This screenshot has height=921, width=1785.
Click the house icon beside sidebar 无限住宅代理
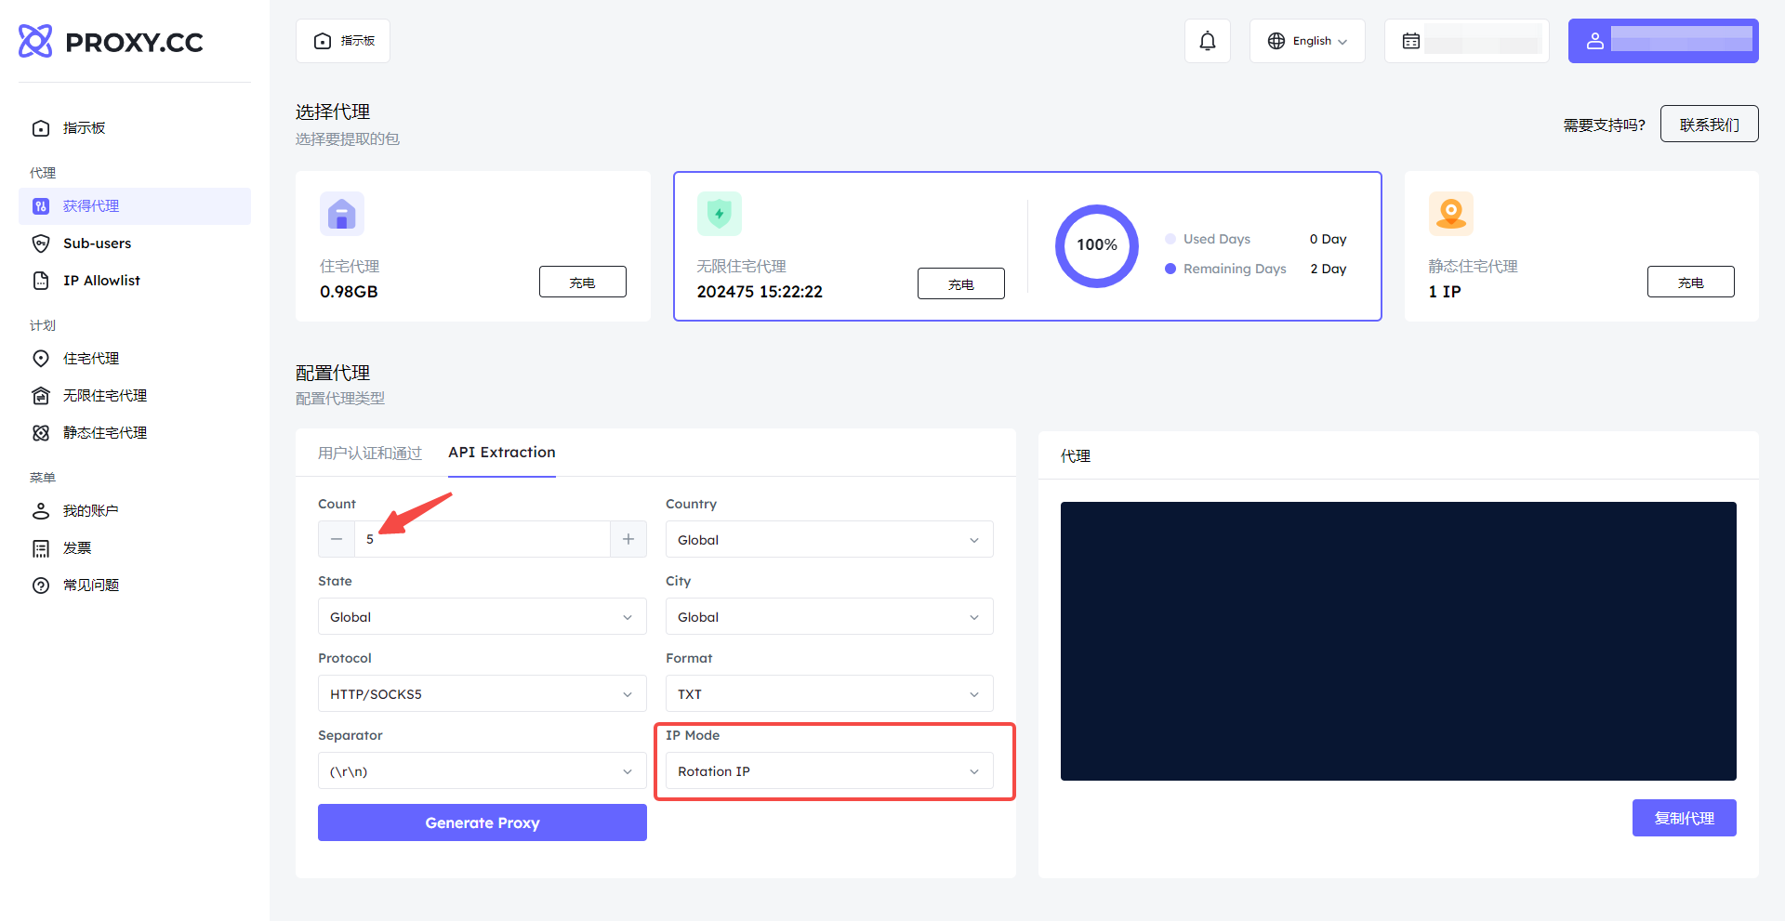pos(41,396)
